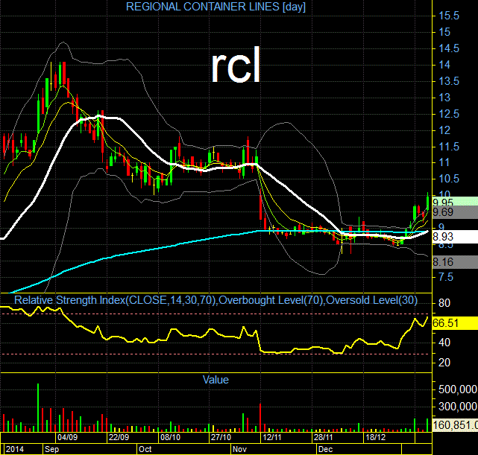Select the 27/10 date on time axis
The height and width of the screenshot is (455, 478).
tap(221, 437)
